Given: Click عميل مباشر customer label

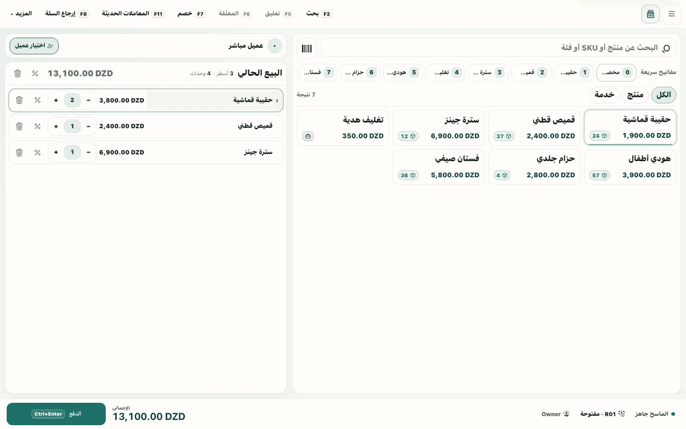Looking at the screenshot, I should 246,46.
